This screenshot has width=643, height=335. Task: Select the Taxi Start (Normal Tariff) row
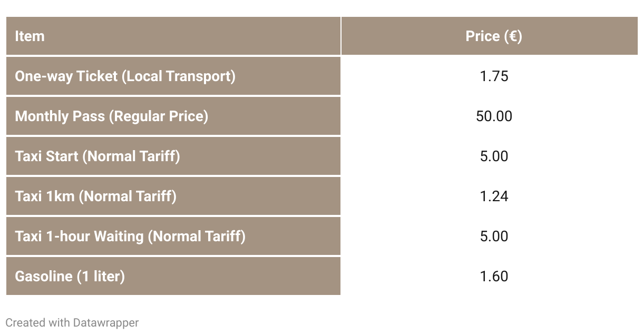click(x=322, y=156)
